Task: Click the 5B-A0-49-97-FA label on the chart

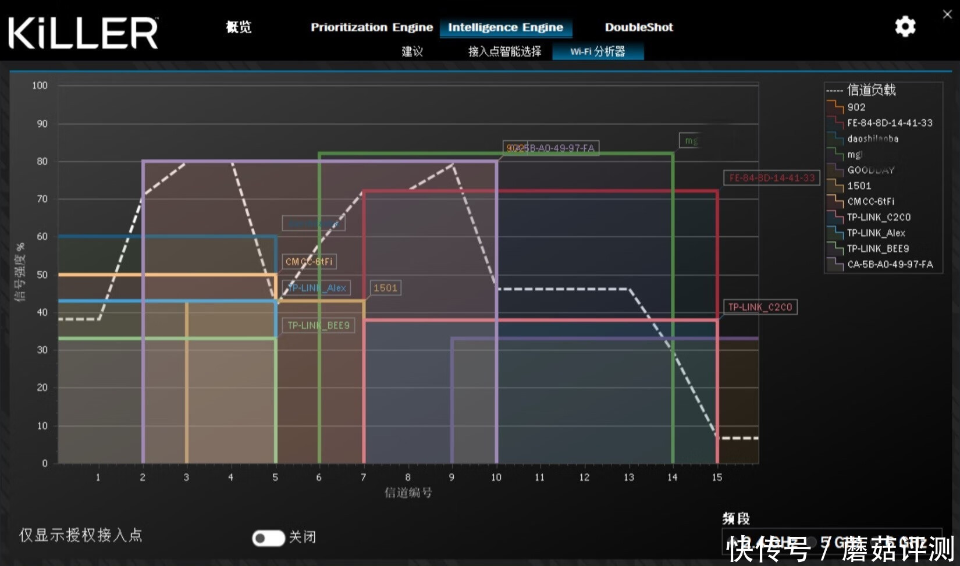Action: pos(551,148)
